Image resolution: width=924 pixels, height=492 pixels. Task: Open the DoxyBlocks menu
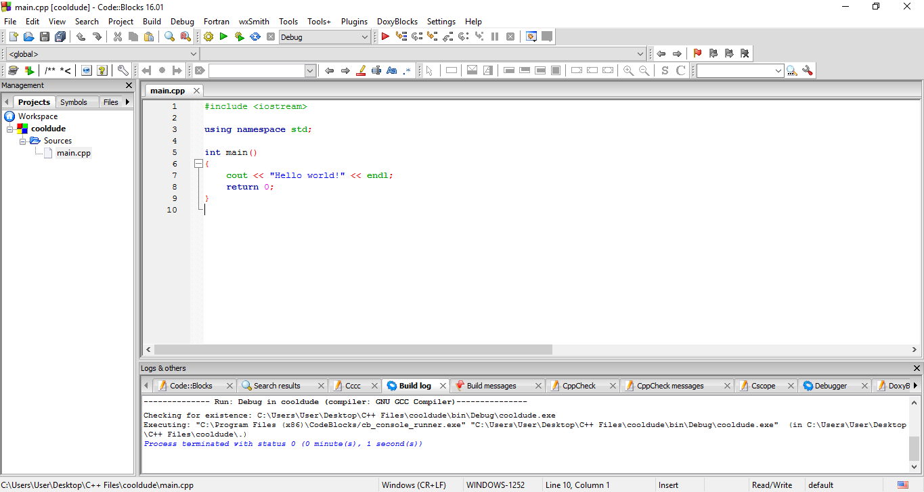tap(397, 21)
